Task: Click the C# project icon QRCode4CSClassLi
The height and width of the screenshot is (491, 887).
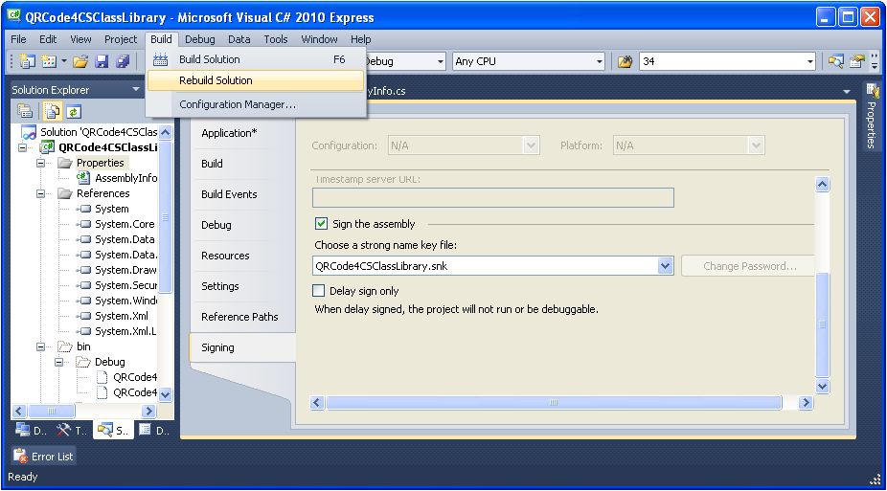Action: tap(47, 147)
